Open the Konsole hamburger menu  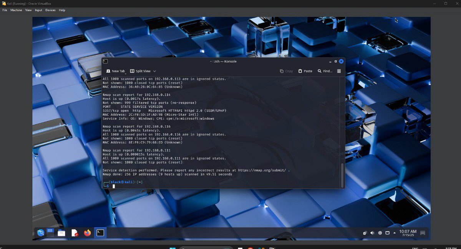point(338,71)
